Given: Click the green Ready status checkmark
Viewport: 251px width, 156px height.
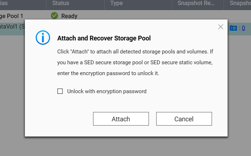Looking at the screenshot, I should tap(54, 16).
